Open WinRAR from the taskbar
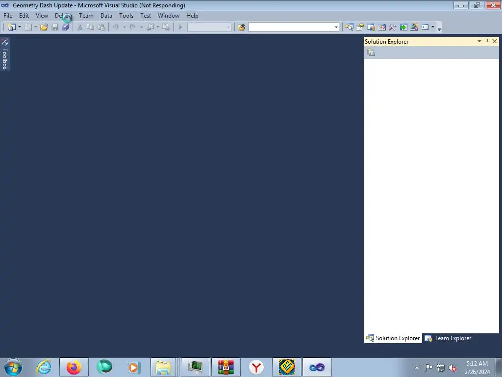 [x=226, y=367]
